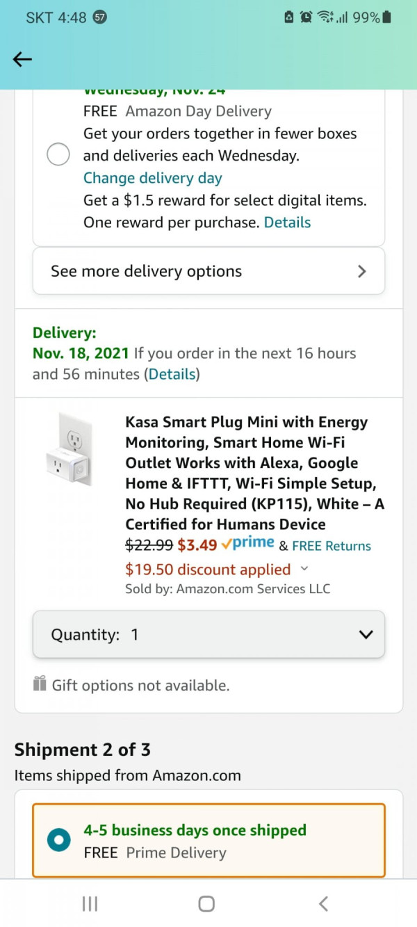Viewport: 417px width, 927px height.
Task: Select the Amazon Day Delivery radio option
Action: [x=58, y=154]
